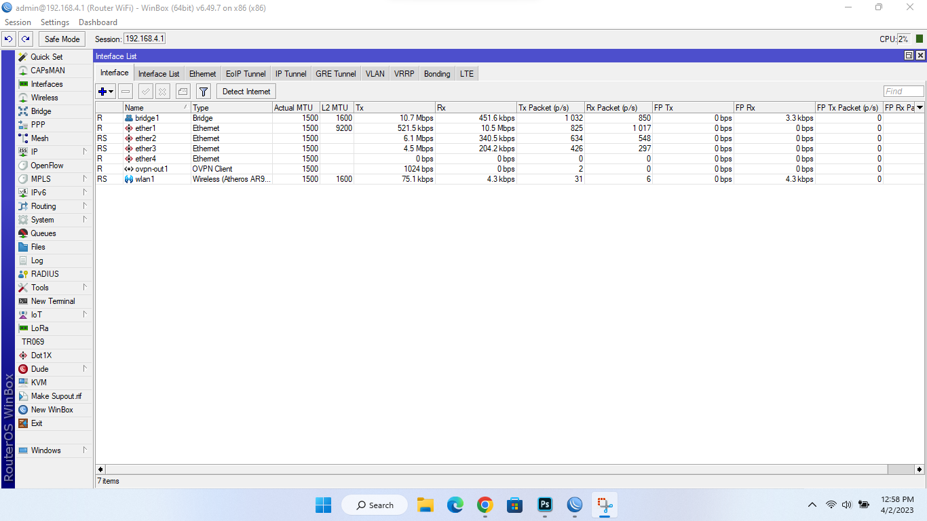Toggle Safe Mode

[62, 39]
